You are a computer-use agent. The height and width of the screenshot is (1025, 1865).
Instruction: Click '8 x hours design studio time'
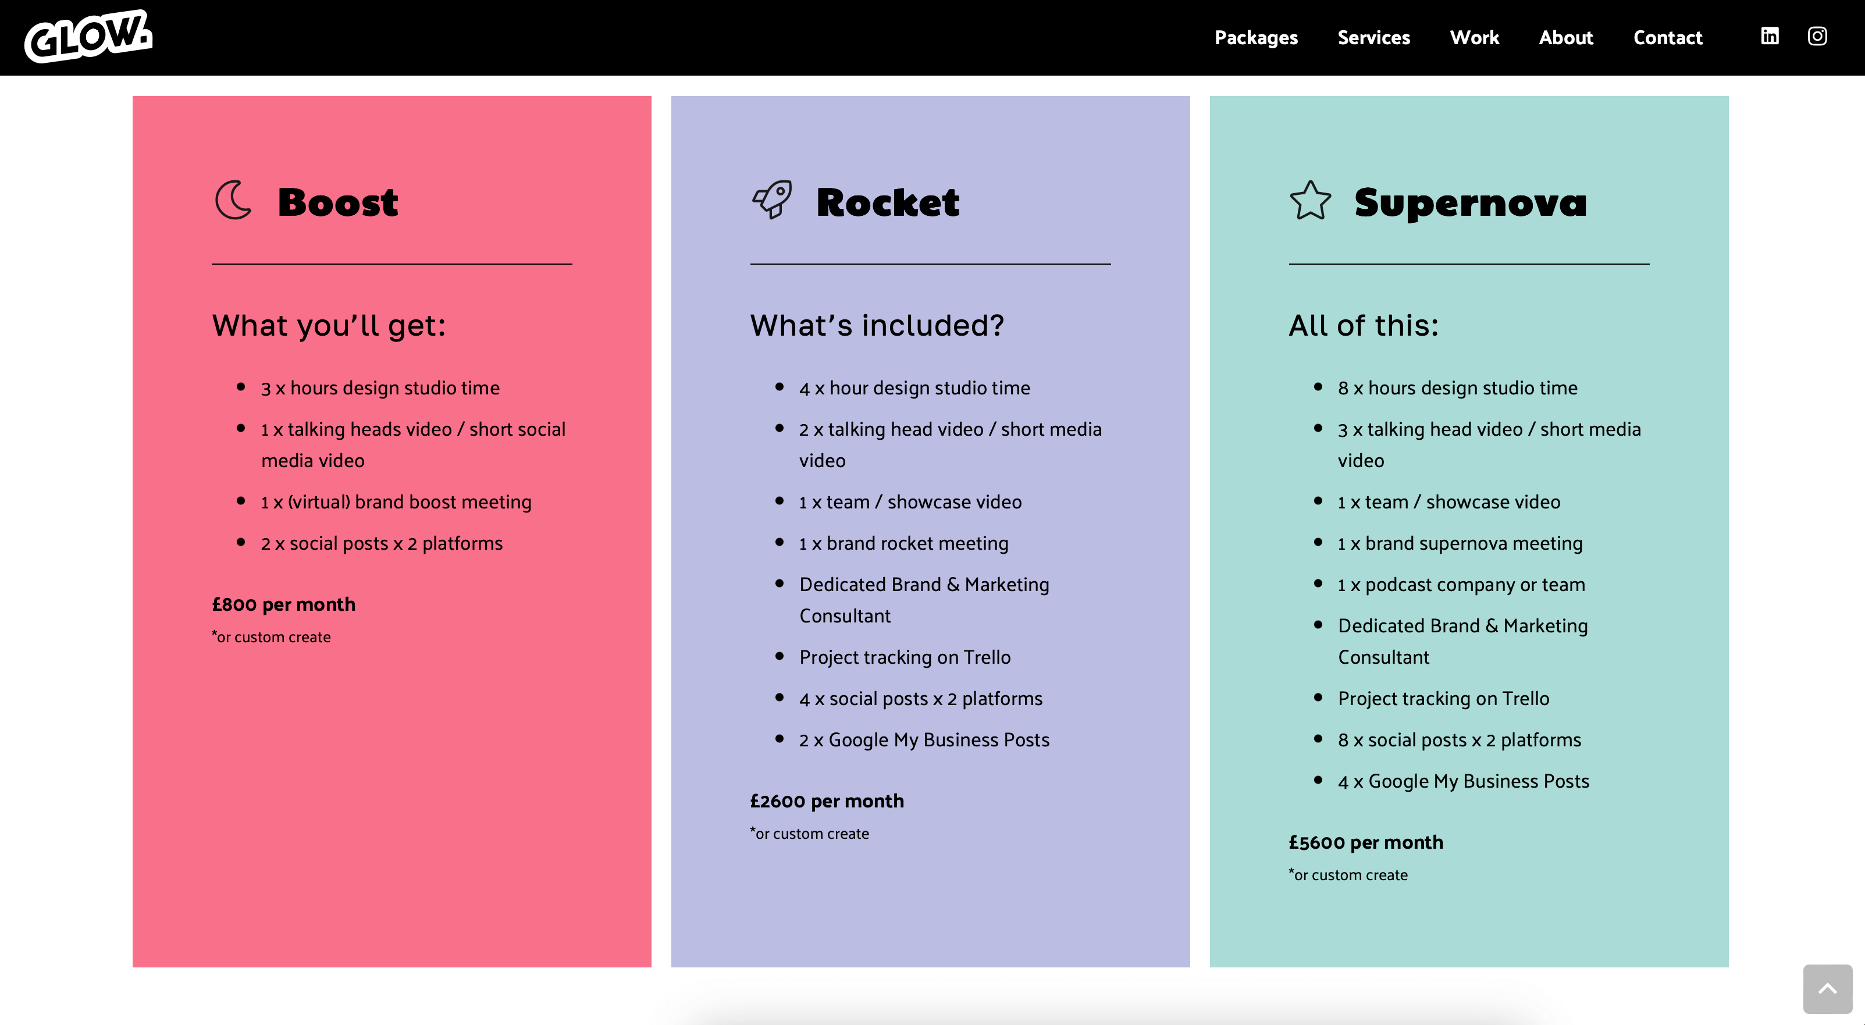(1457, 388)
